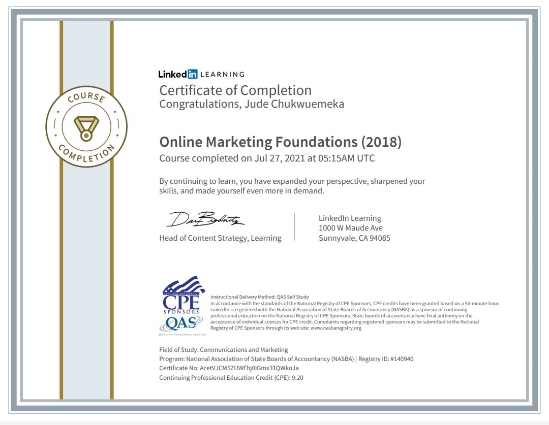
Task: Click the CPE Sponsors QAS logo
Action: click(x=182, y=306)
